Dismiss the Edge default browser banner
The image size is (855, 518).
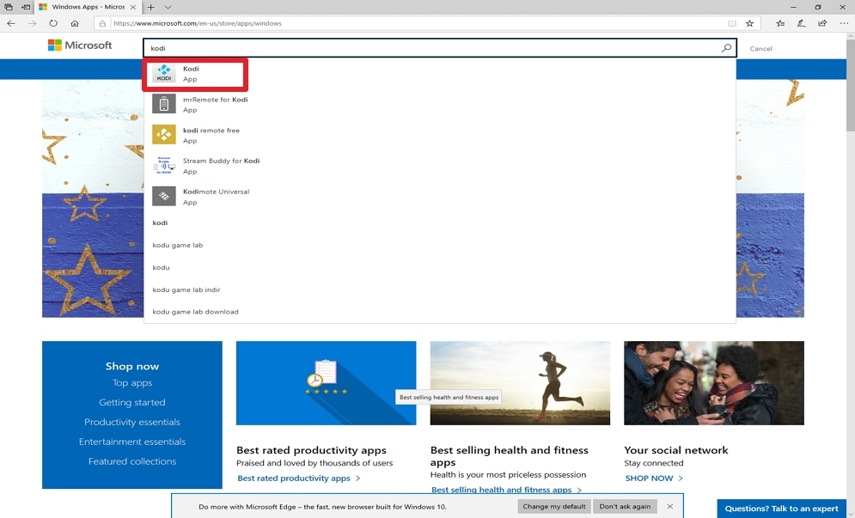669,507
